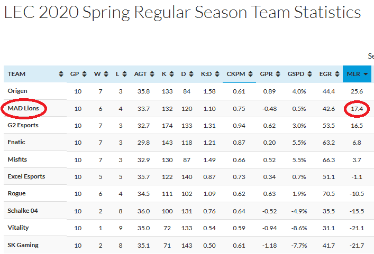
Task: Click the GP column sort arrows
Action: point(84,74)
